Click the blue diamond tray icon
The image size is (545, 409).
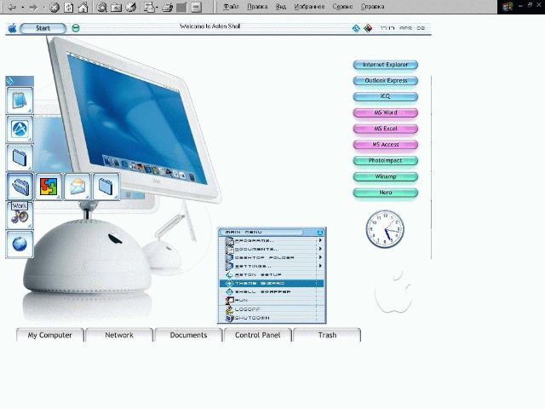(356, 28)
